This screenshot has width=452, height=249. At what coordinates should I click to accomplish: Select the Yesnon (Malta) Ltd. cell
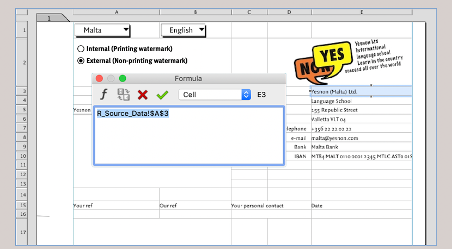point(361,91)
